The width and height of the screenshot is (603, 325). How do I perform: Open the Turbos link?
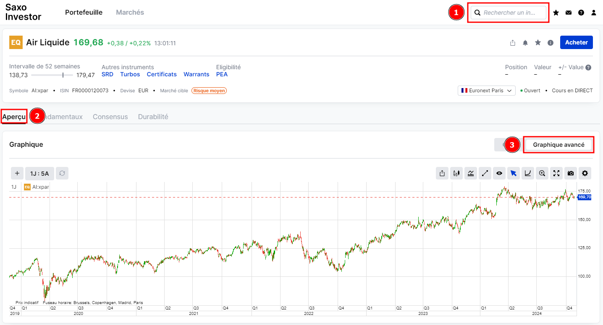(x=130, y=74)
